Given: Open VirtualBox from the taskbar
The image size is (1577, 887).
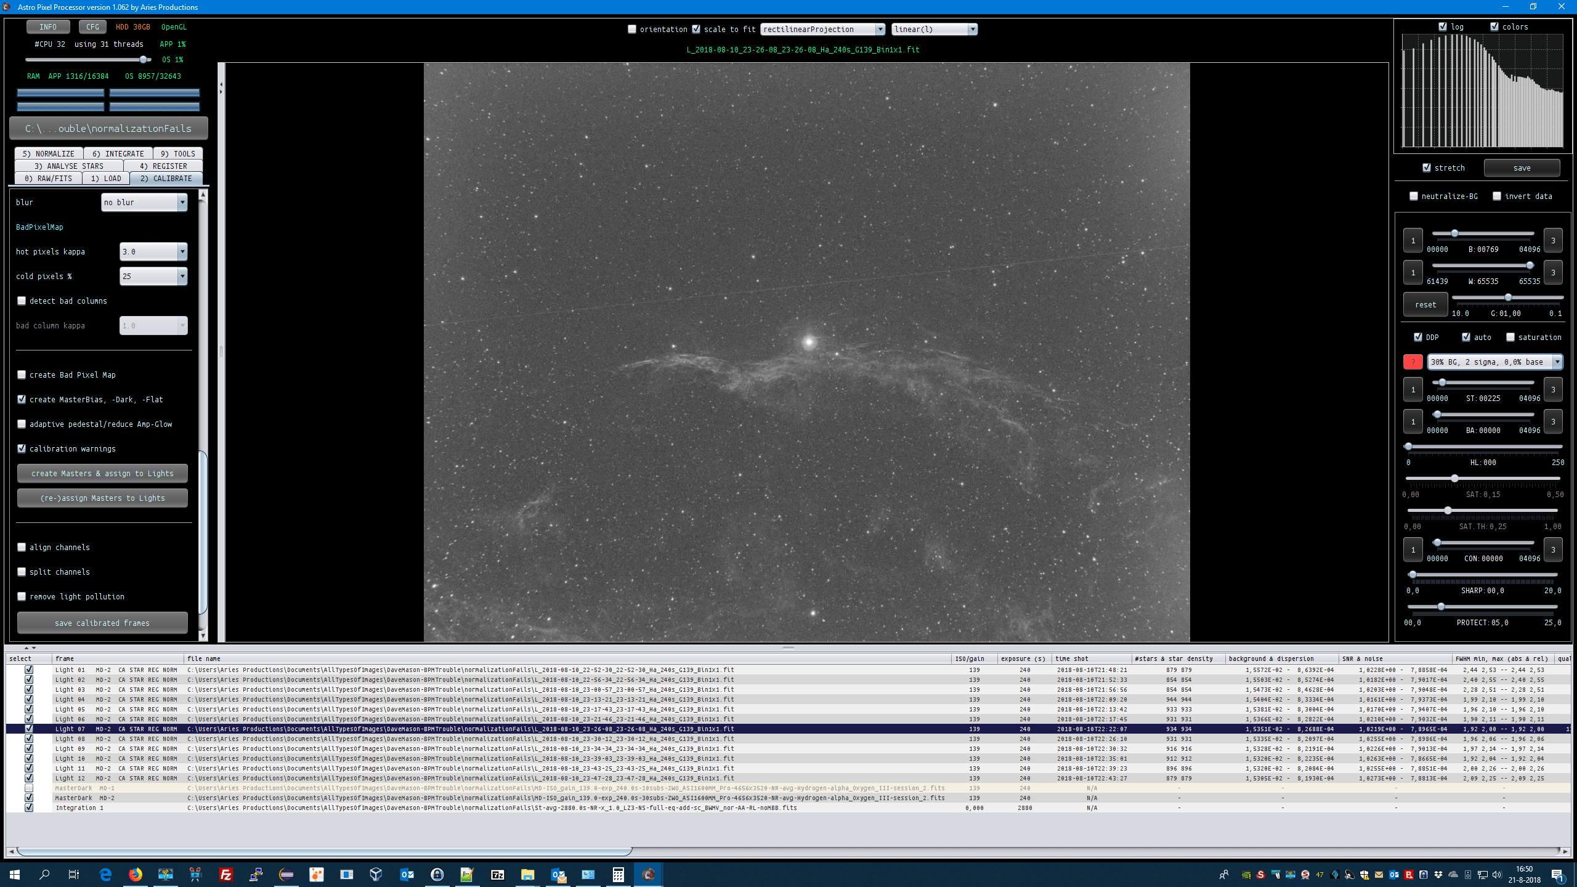Looking at the screenshot, I should (376, 874).
